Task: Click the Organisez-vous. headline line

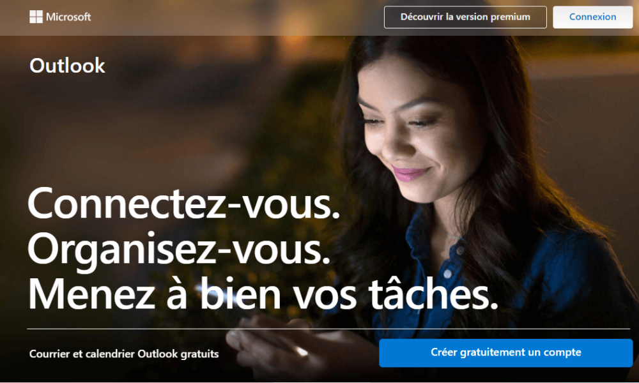Action: 179,249
